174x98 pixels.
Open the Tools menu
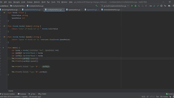[53, 2]
